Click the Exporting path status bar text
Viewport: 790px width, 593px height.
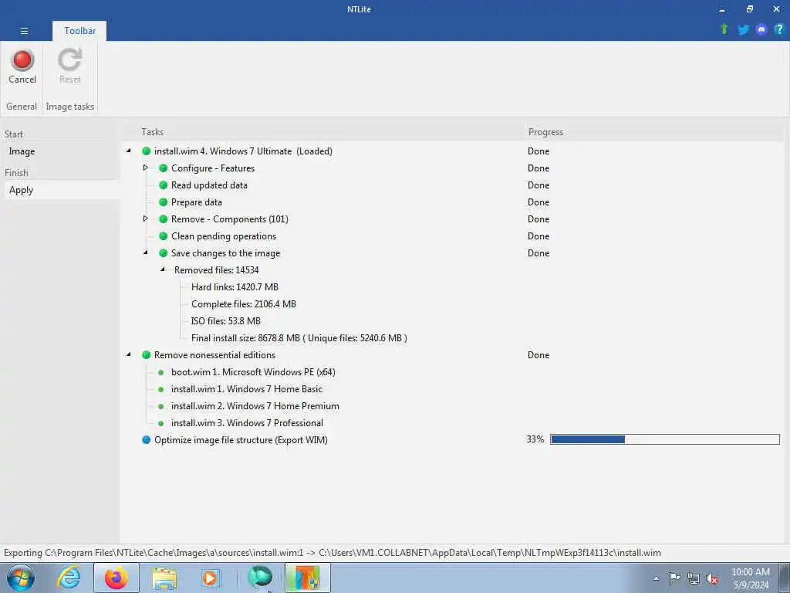click(x=333, y=553)
